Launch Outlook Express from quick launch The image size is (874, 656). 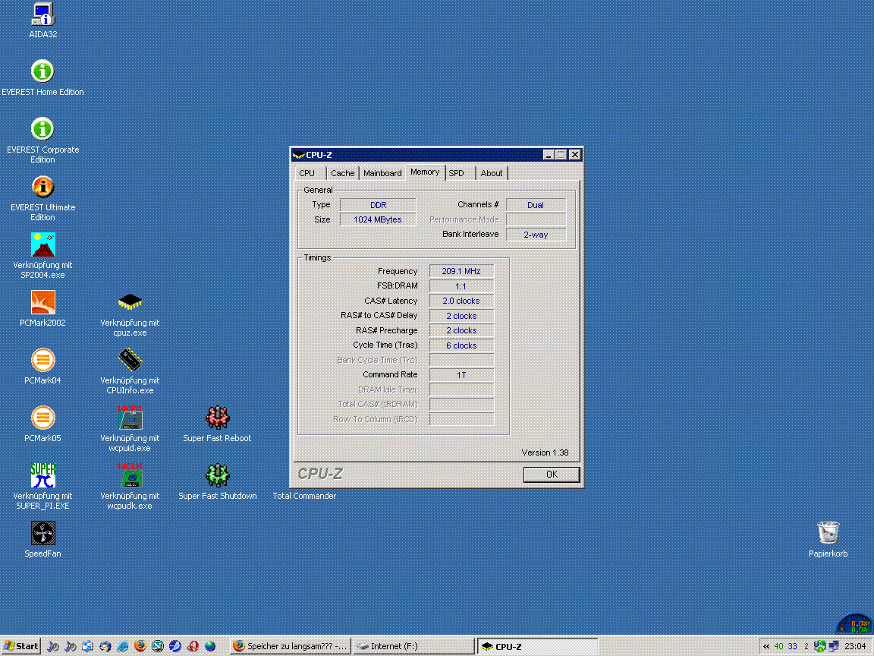(x=87, y=646)
